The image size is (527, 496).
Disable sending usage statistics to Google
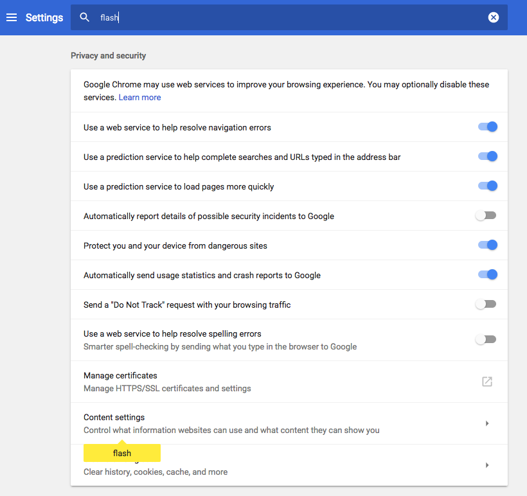pyautogui.click(x=487, y=274)
